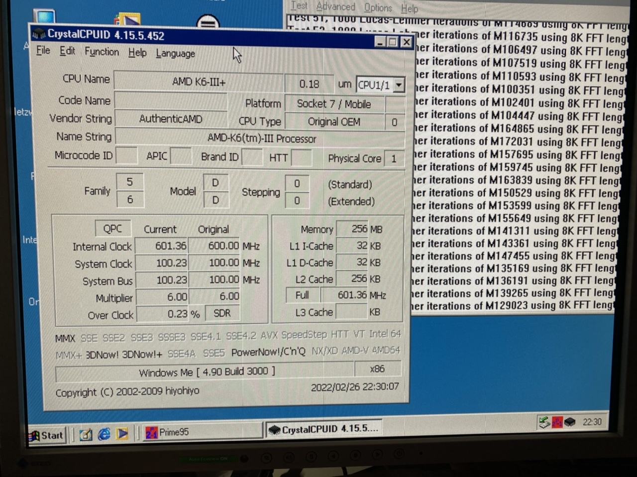Screen dimensions: 637x477
Task: Select CPU Type value Original OEM
Action: coord(334,121)
